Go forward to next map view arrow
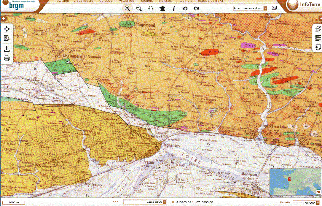The width and height of the screenshot is (322, 206). [x=196, y=9]
